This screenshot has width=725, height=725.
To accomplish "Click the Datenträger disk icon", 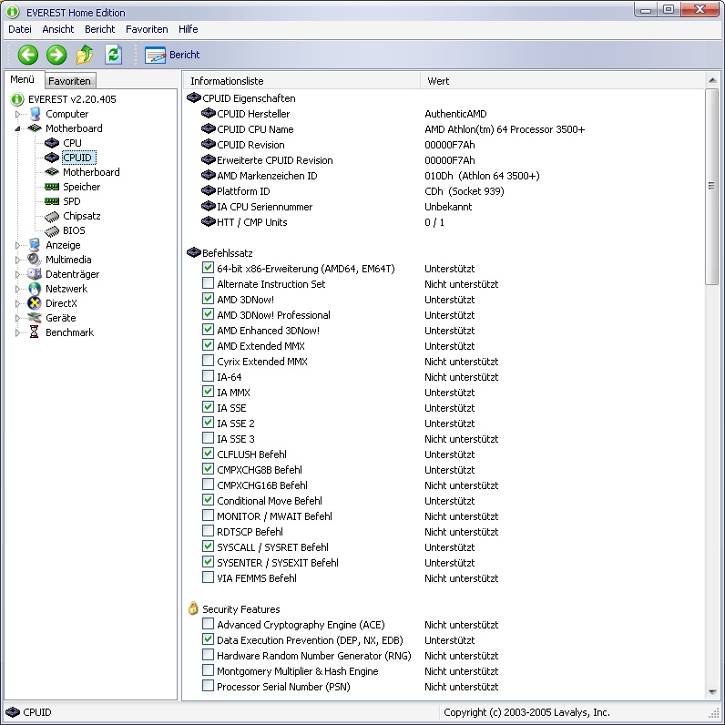I will pyautogui.click(x=35, y=274).
